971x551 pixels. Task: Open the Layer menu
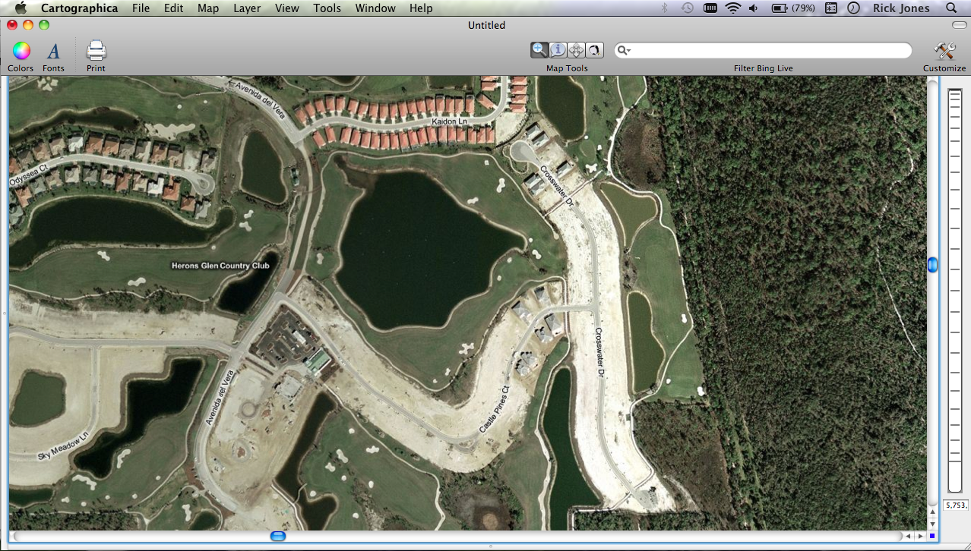247,8
